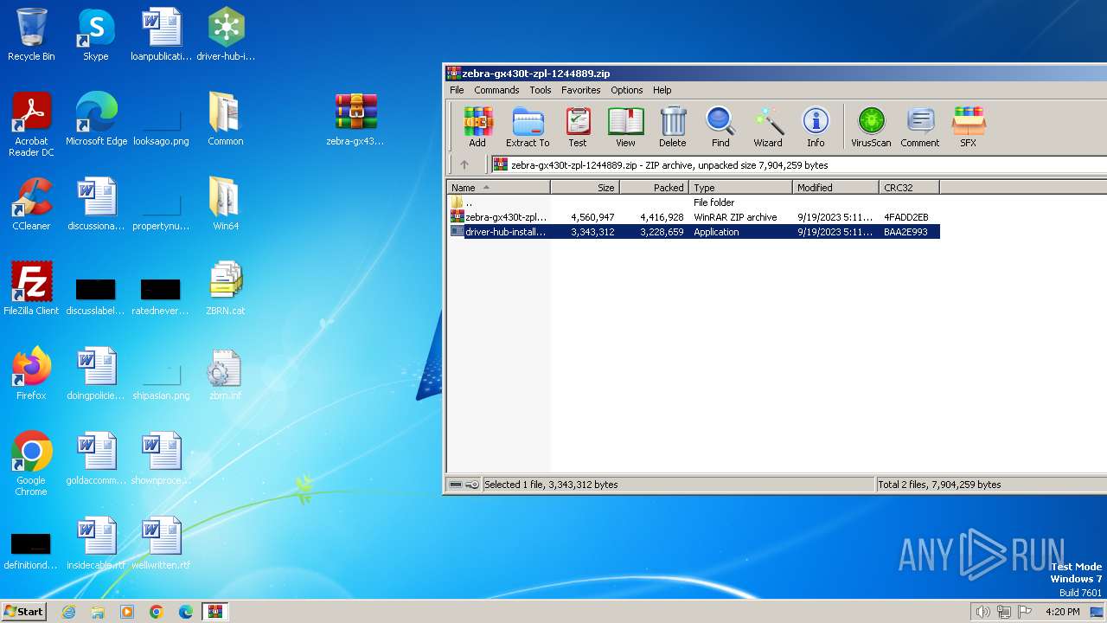
Task: Click the Add toolbar icon in WinRAR
Action: point(477,127)
